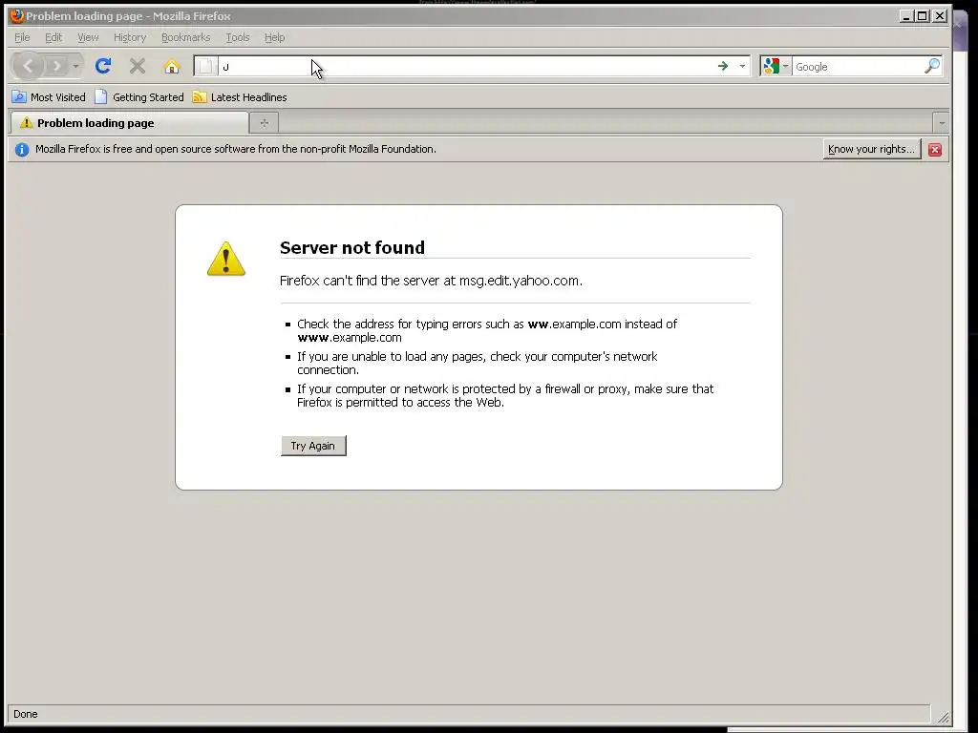The width and height of the screenshot is (978, 733).
Task: Click the window resize grip in status bar
Action: pos(943,716)
